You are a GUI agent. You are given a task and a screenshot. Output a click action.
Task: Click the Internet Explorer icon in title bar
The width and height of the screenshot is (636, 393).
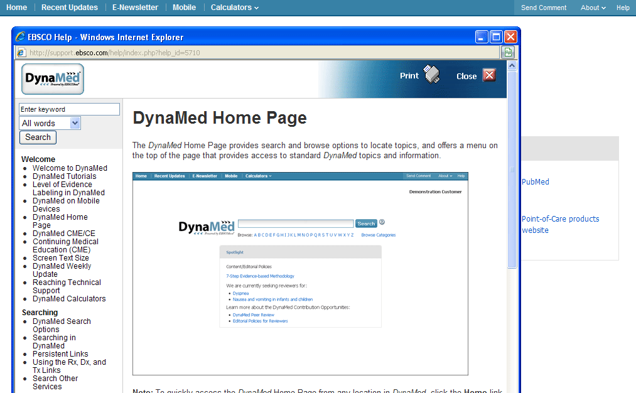pyautogui.click(x=20, y=37)
